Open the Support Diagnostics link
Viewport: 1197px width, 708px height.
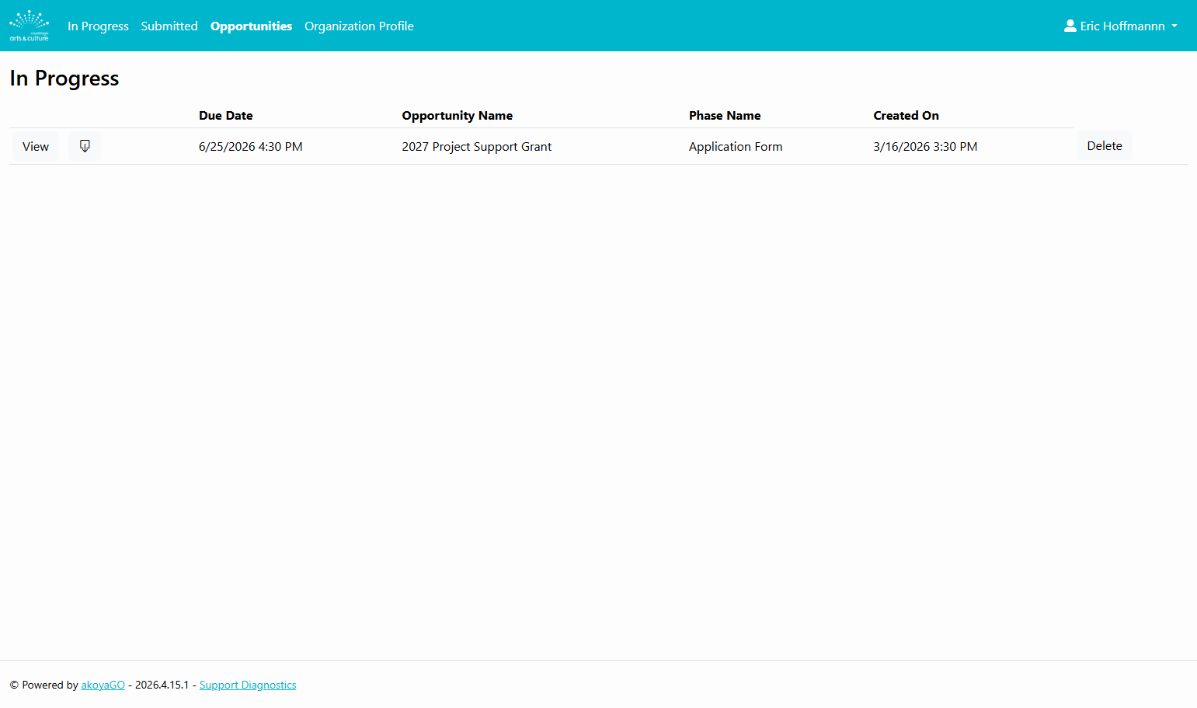coord(248,685)
